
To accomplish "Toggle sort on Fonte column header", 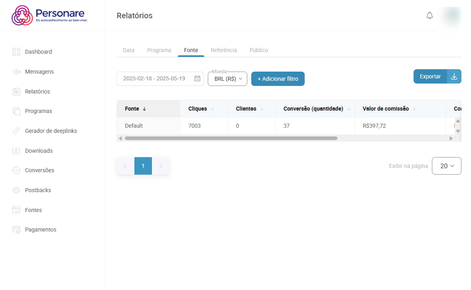I will pos(136,109).
